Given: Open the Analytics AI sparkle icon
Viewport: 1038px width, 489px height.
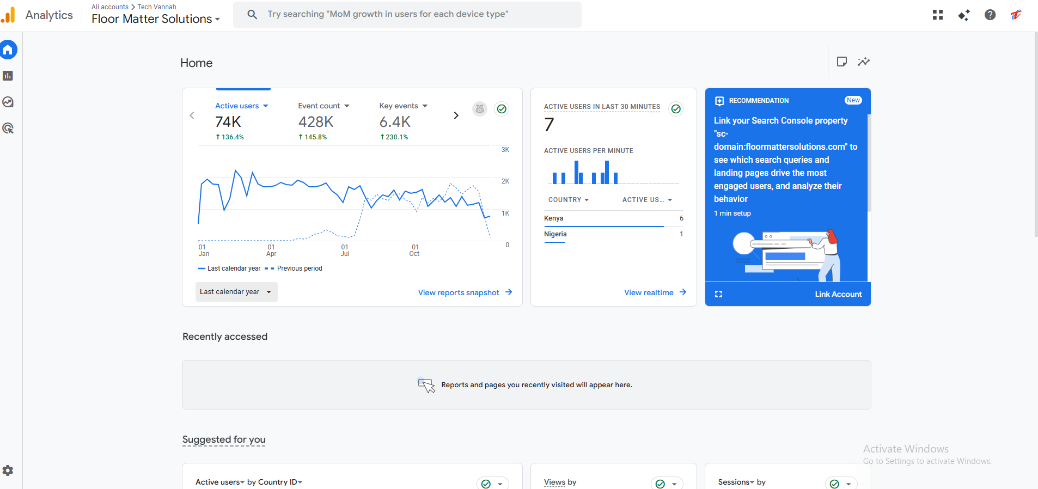Looking at the screenshot, I should tap(963, 15).
